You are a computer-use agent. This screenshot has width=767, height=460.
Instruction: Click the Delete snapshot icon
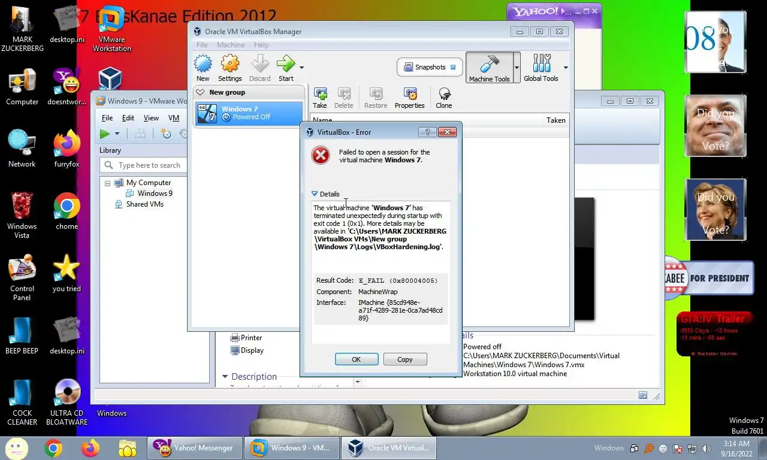344,98
